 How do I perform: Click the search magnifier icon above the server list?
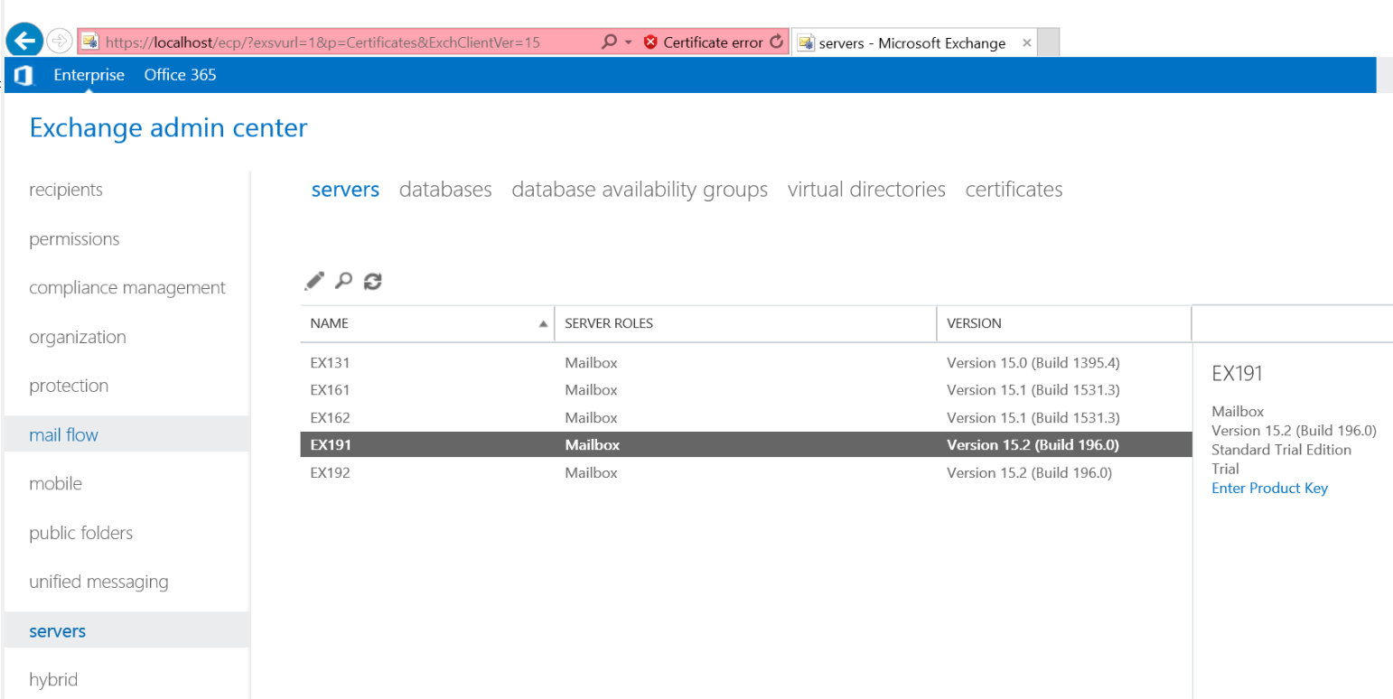343,281
